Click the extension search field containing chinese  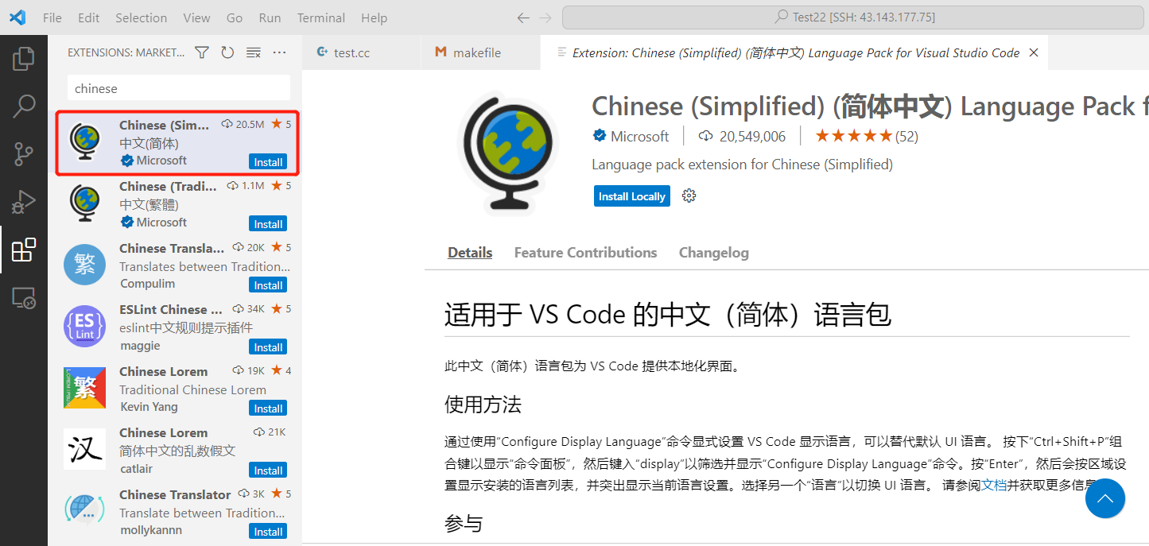click(179, 89)
